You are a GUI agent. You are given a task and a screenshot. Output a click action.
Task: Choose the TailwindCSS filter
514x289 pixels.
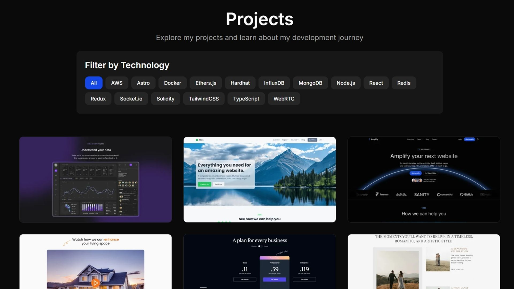coord(204,99)
